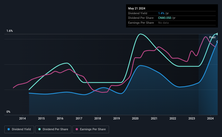
Task: Toggle the Dividend Per Share legend button
Action: tap(53, 129)
